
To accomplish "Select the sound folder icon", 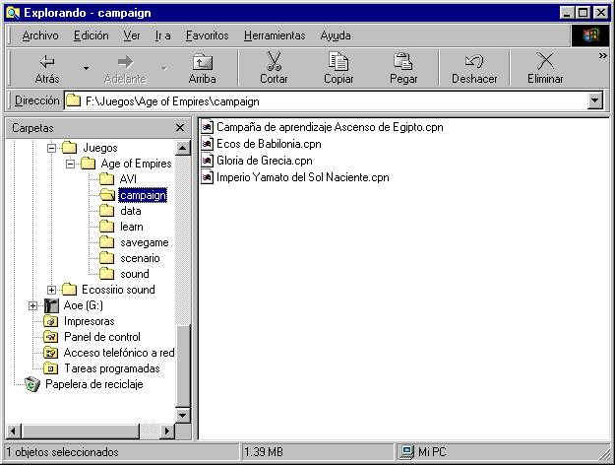I will coord(106,274).
